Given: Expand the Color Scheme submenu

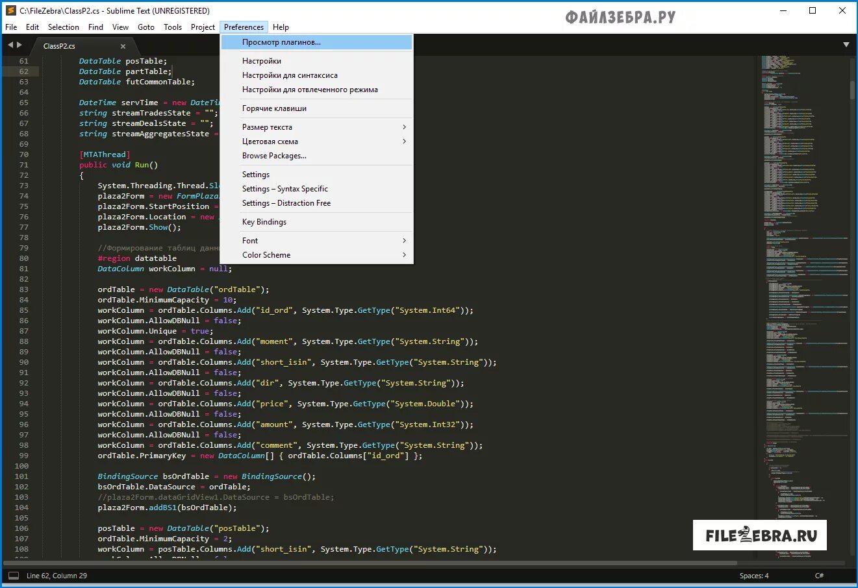Looking at the screenshot, I should point(316,255).
